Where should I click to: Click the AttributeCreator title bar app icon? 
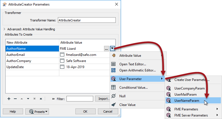[x=4, y=4]
